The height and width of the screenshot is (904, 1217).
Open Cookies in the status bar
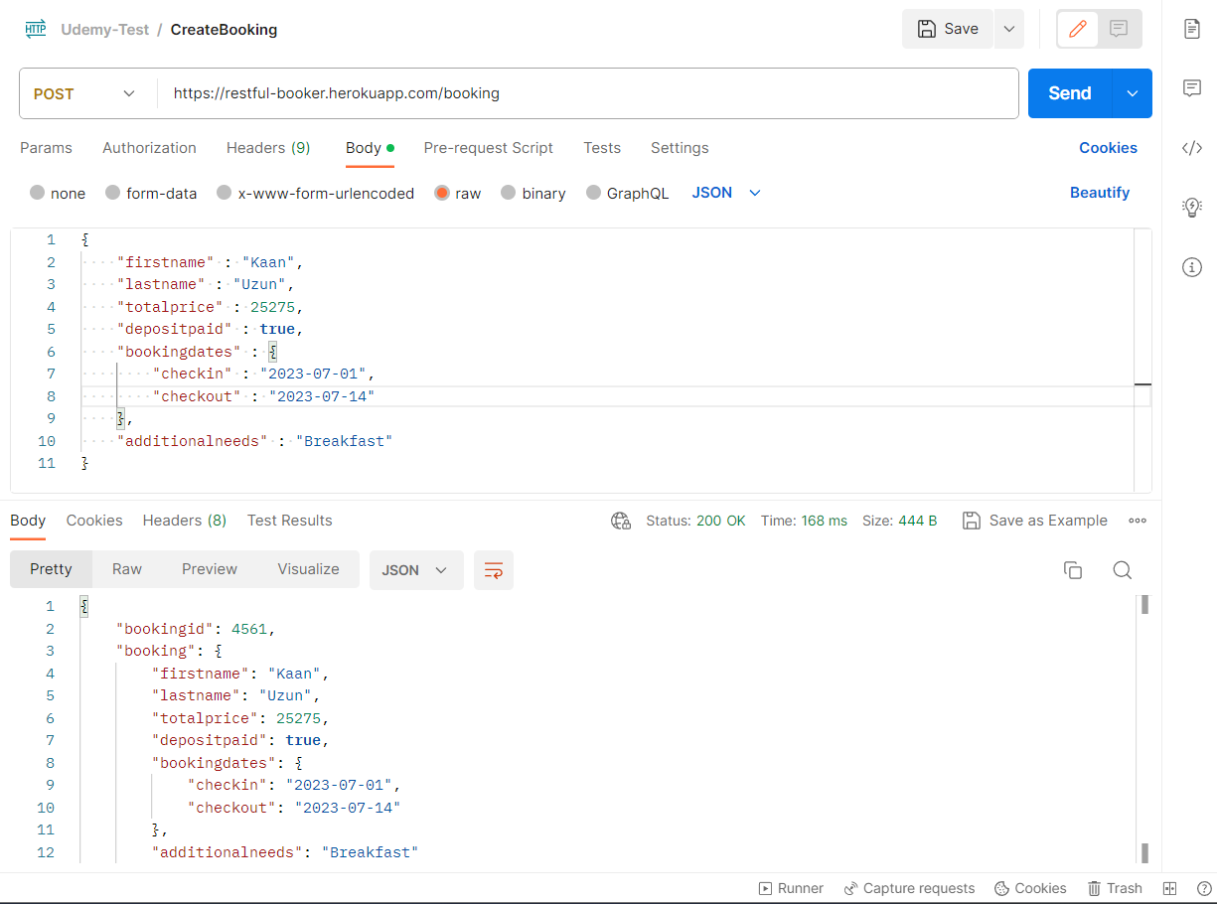[x=1030, y=888]
